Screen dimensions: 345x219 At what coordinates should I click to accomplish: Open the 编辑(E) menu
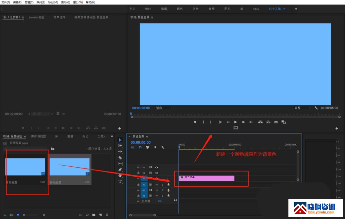17,2
